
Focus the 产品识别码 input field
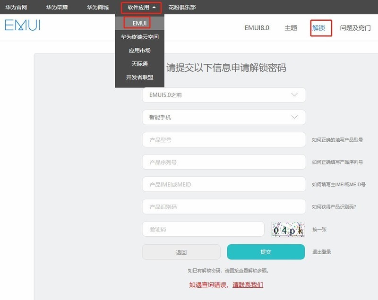(224, 207)
